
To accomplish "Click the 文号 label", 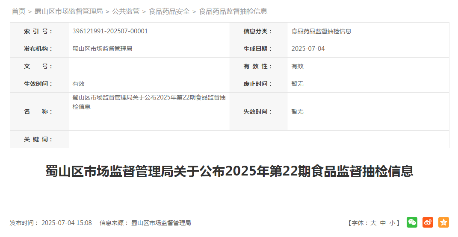I will [38, 66].
